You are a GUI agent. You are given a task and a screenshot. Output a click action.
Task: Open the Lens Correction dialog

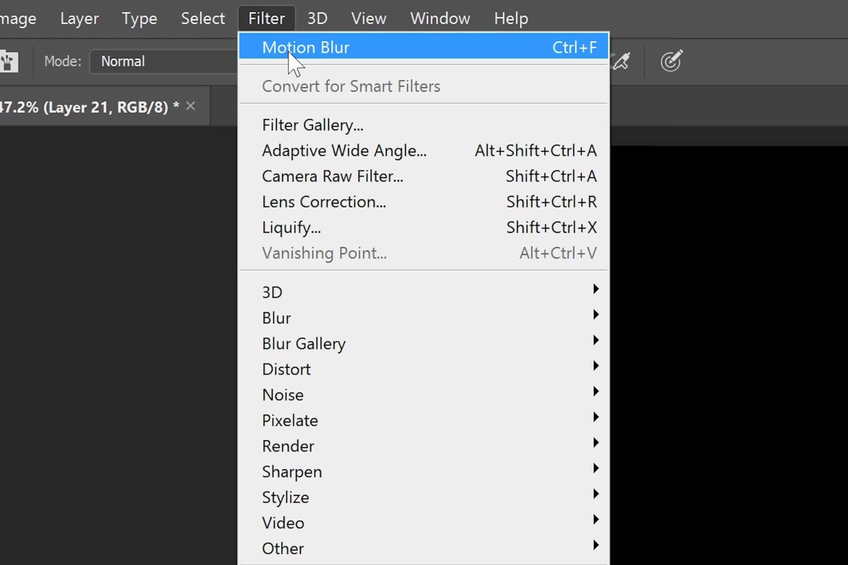pyautogui.click(x=324, y=202)
